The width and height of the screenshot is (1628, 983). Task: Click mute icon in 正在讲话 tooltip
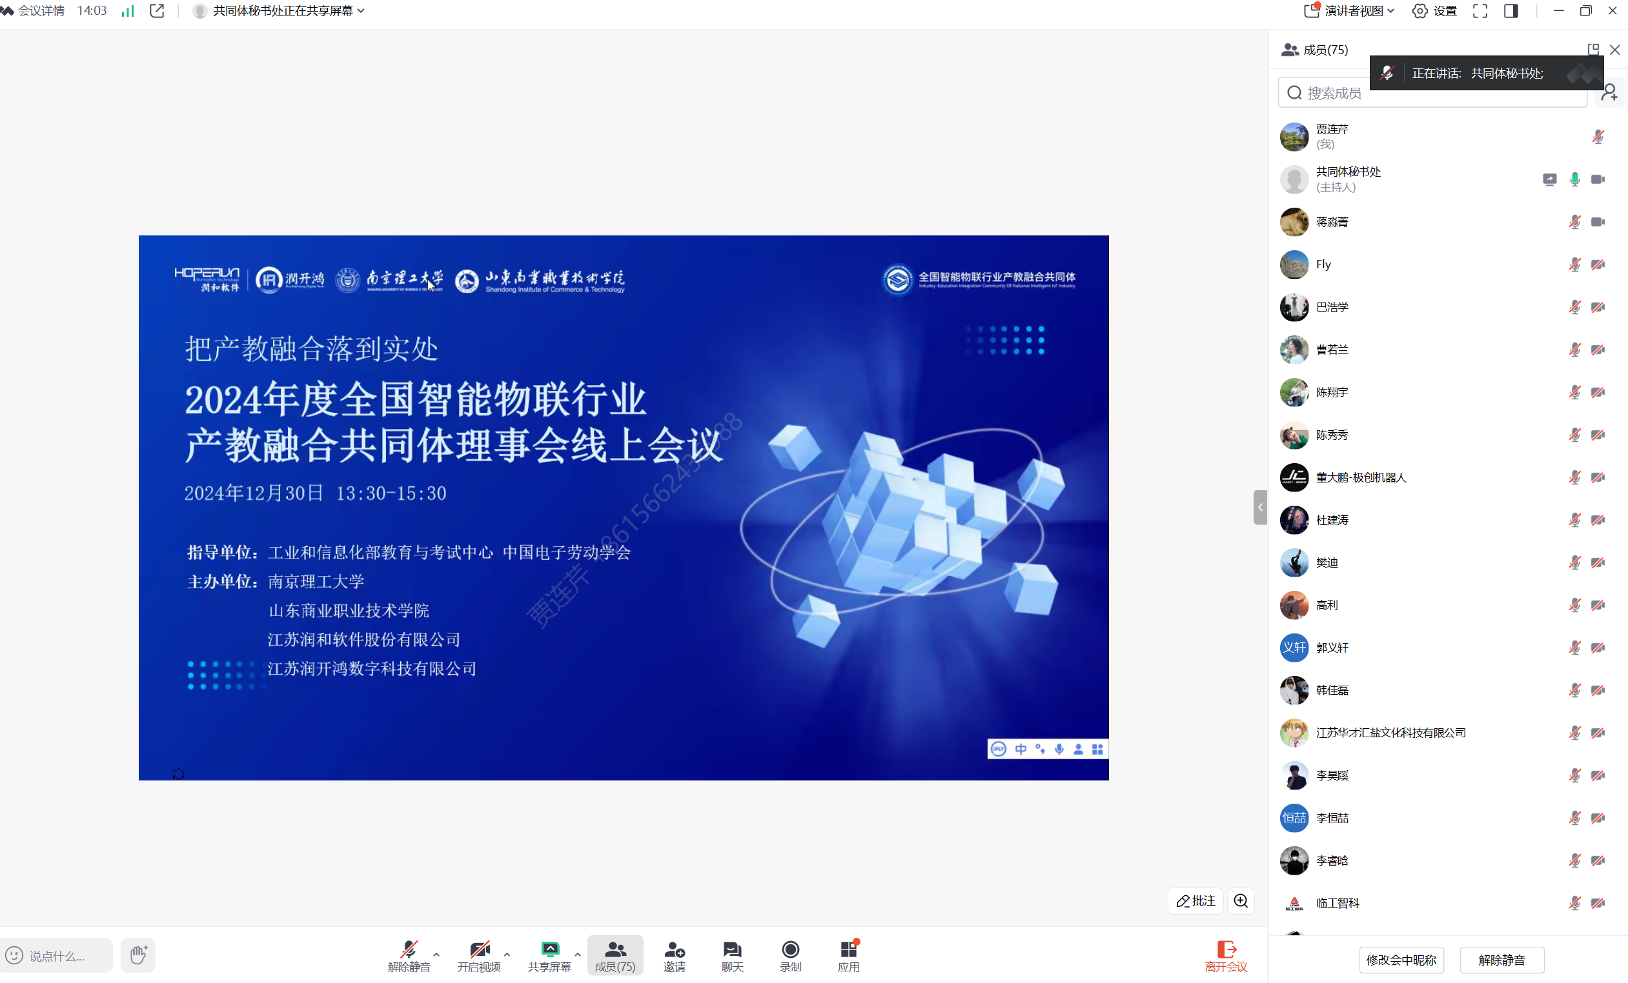pos(1387,74)
